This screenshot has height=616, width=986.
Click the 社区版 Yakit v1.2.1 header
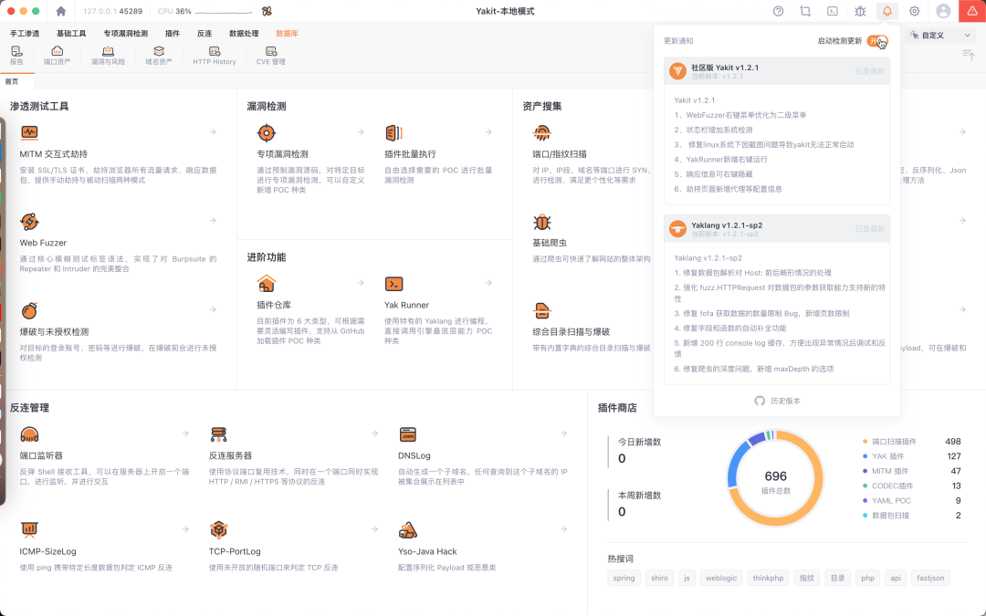[x=777, y=71]
